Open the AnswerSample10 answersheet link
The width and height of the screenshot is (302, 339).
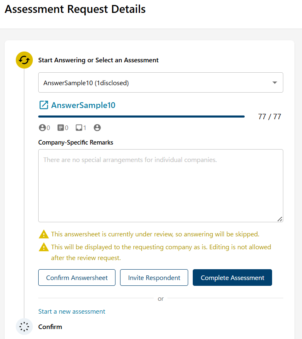(83, 105)
